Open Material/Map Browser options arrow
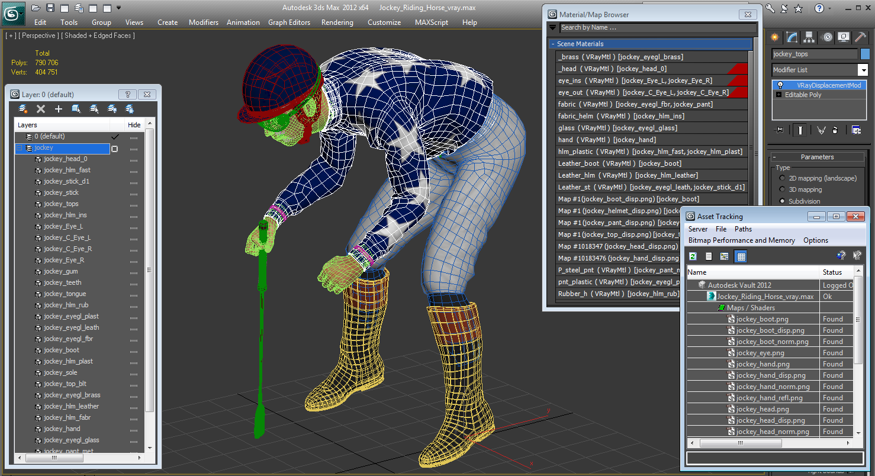The width and height of the screenshot is (875, 476). [x=553, y=27]
